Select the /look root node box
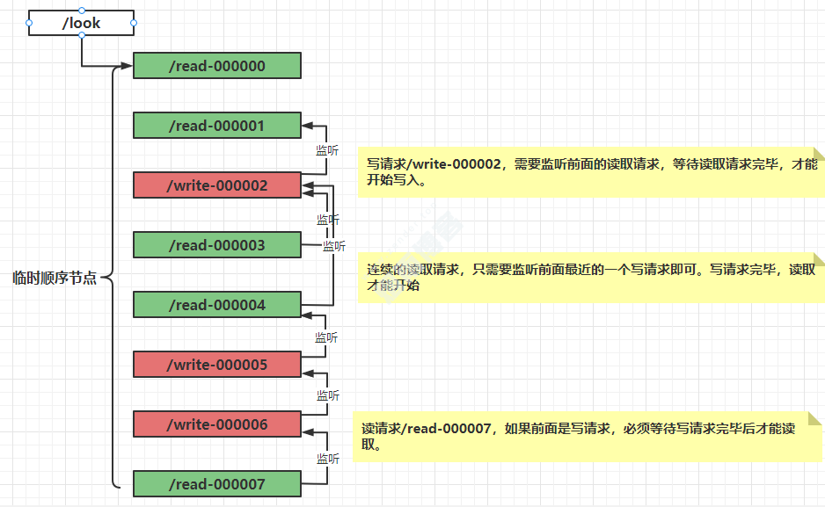The image size is (825, 507). click(81, 24)
